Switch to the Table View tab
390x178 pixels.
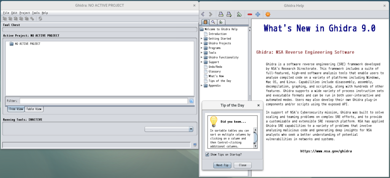34,109
